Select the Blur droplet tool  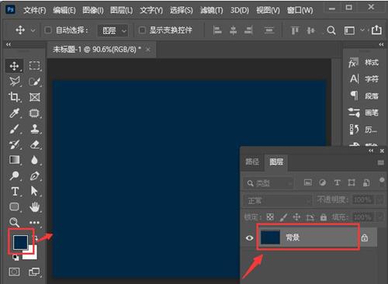(x=34, y=160)
